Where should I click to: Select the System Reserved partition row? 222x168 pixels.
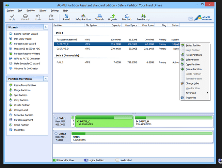[117, 39]
